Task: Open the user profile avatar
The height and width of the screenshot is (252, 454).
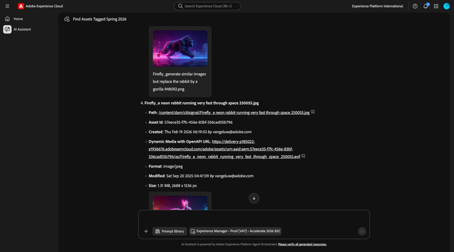Action: point(447,6)
